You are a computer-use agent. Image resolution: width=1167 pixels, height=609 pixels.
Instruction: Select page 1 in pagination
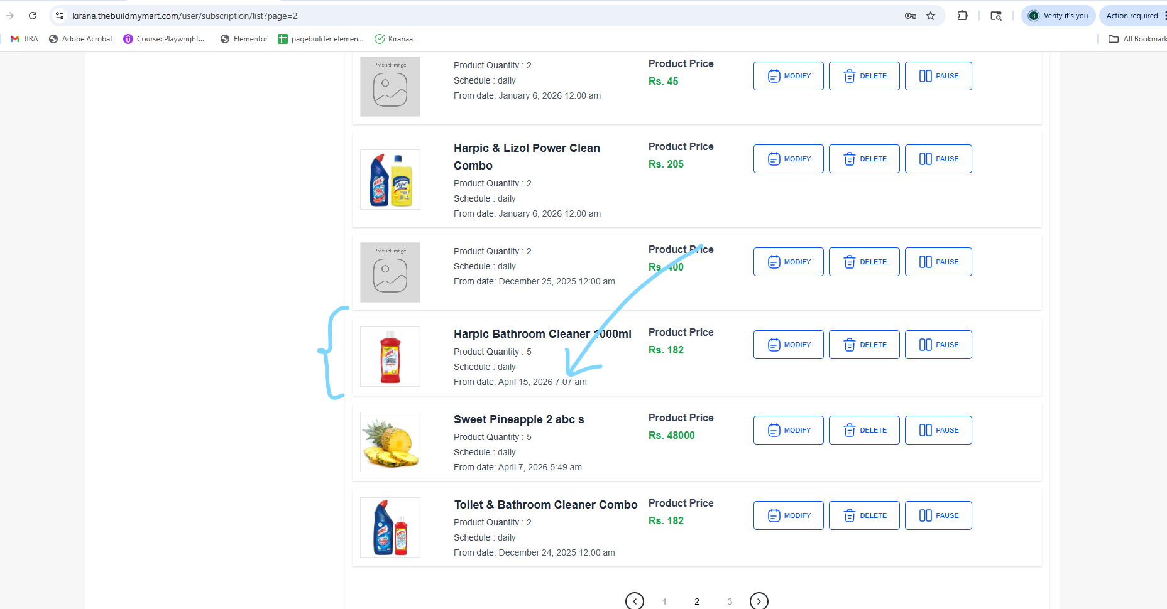click(x=664, y=601)
